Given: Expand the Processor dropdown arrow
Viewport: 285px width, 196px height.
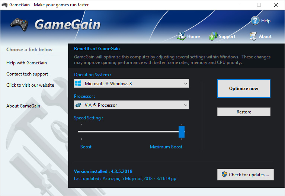Looking at the screenshot, I should pyautogui.click(x=185, y=105).
